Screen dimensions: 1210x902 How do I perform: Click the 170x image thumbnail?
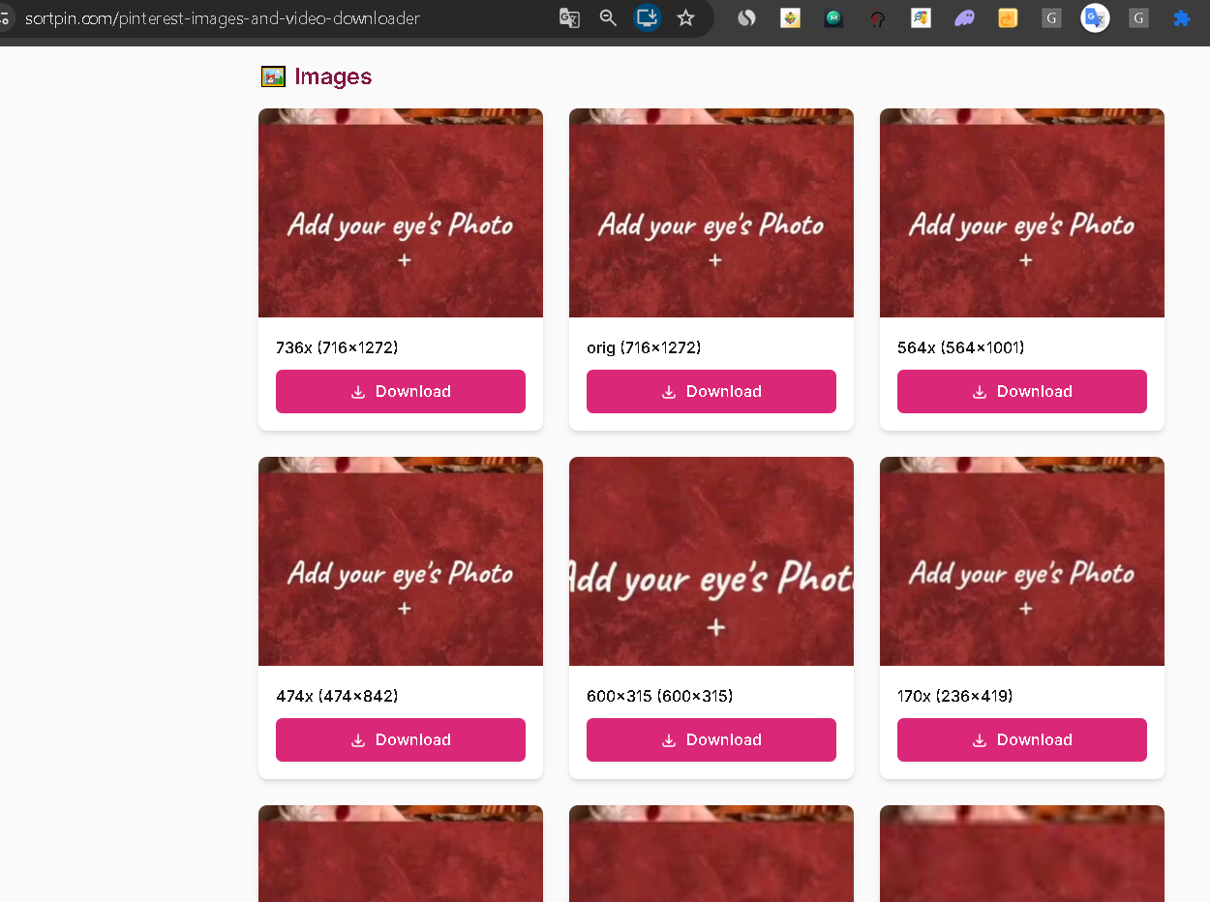coord(1022,561)
